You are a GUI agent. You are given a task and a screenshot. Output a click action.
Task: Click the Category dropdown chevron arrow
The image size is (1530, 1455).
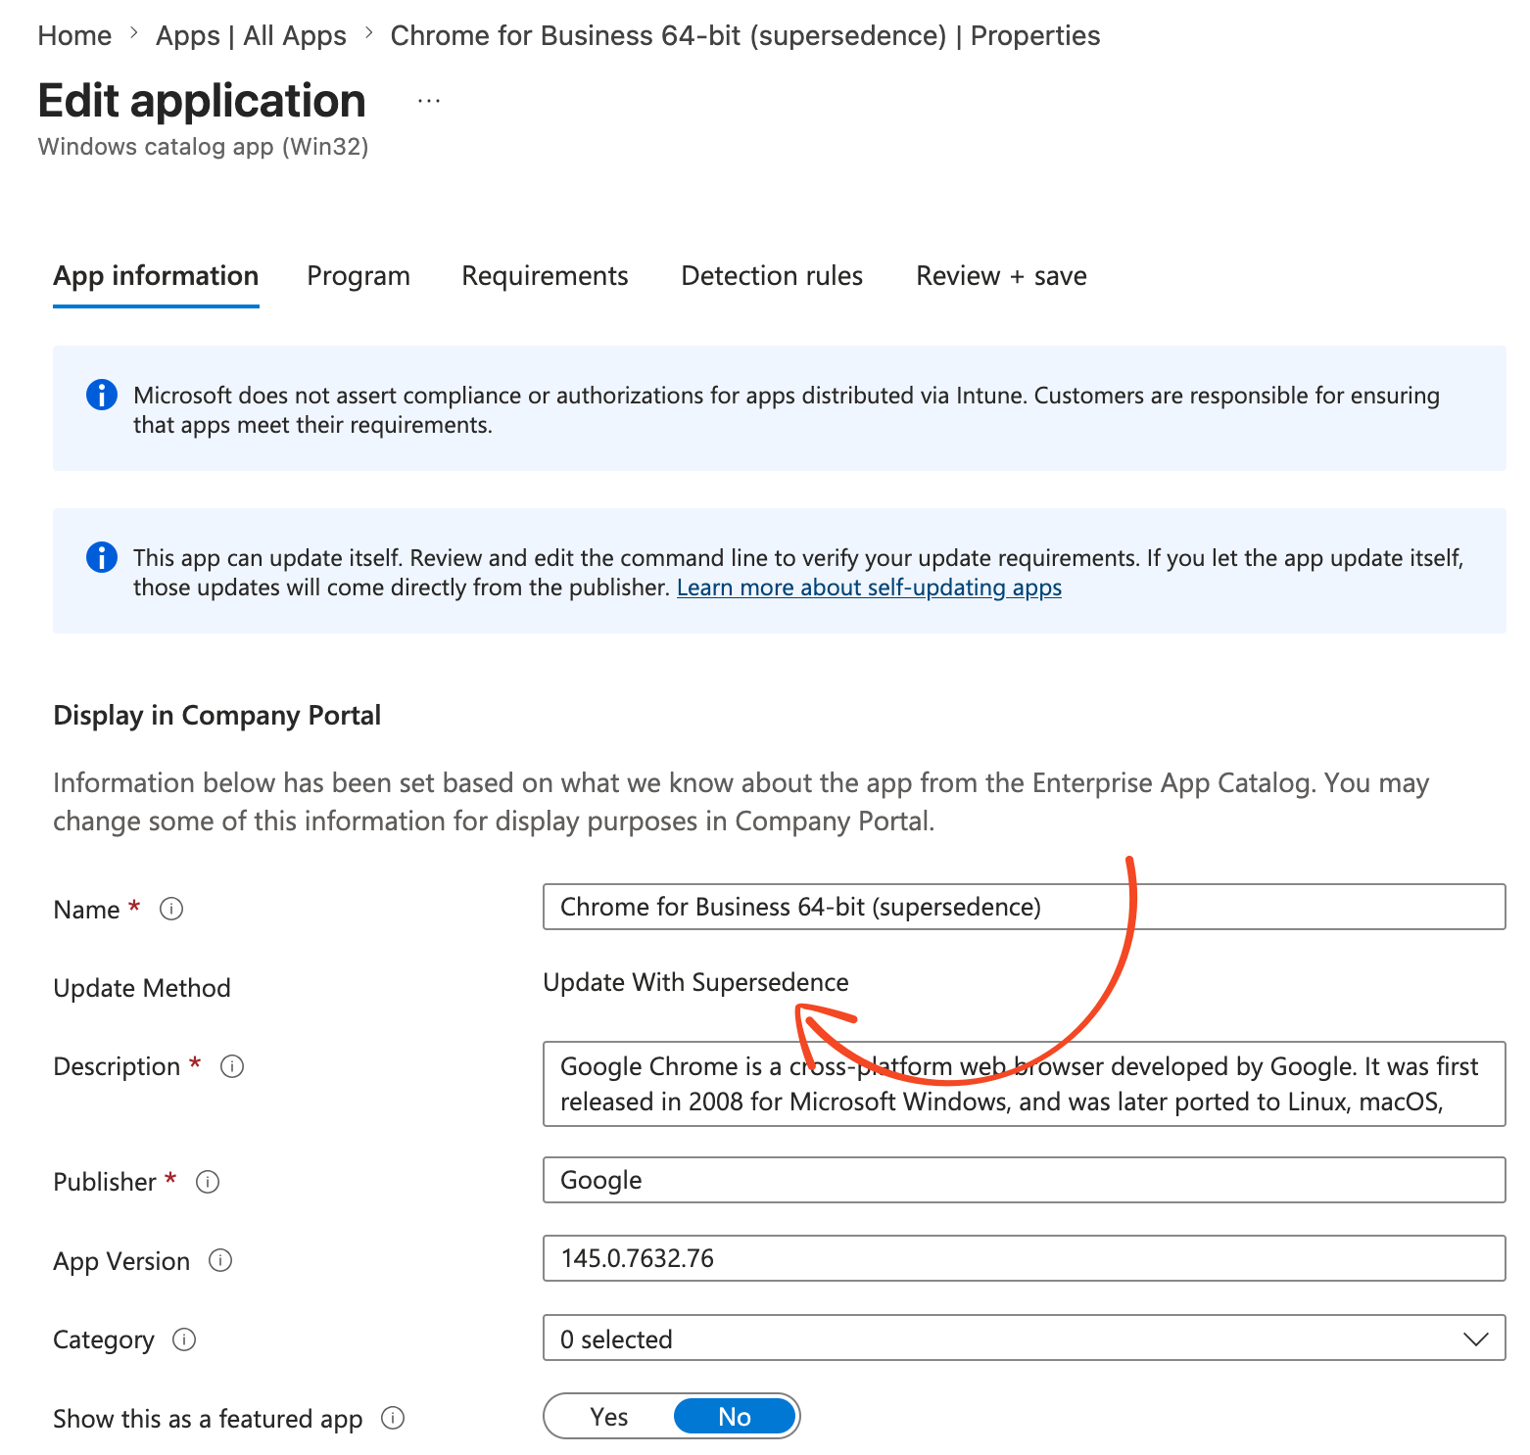point(1476,1338)
